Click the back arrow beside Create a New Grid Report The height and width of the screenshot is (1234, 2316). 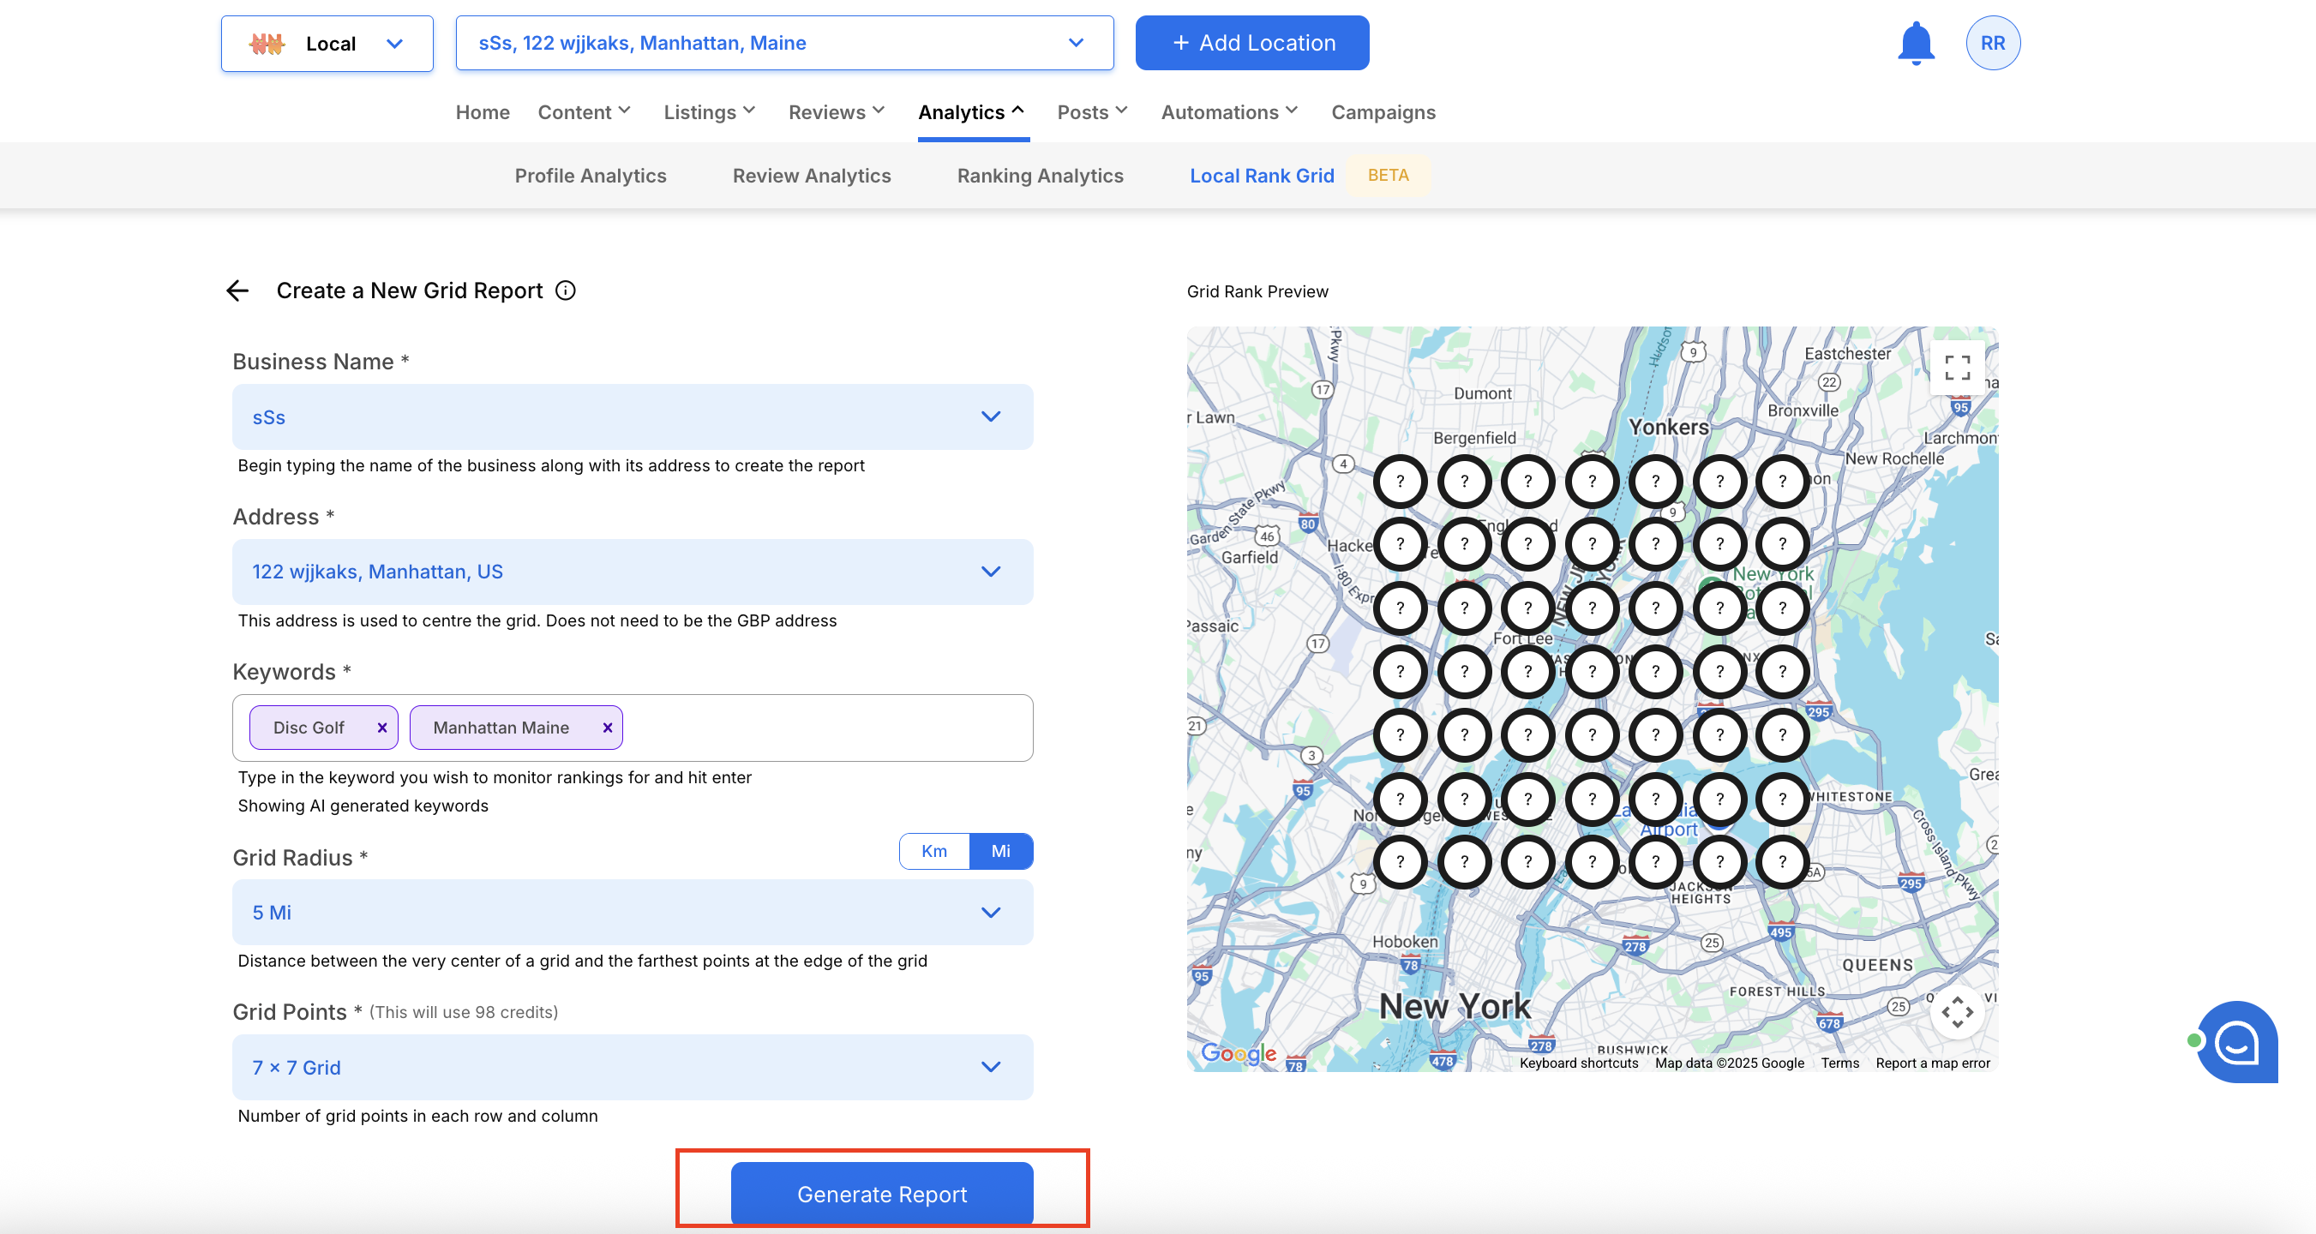[237, 291]
